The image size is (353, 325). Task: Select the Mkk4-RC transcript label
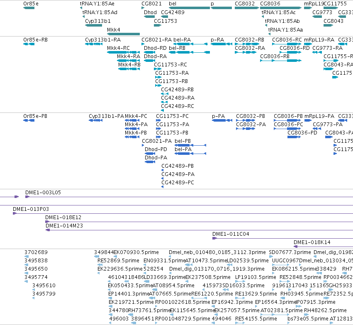(118, 48)
